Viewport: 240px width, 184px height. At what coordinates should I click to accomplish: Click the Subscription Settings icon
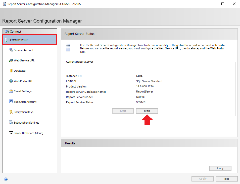click(11, 123)
